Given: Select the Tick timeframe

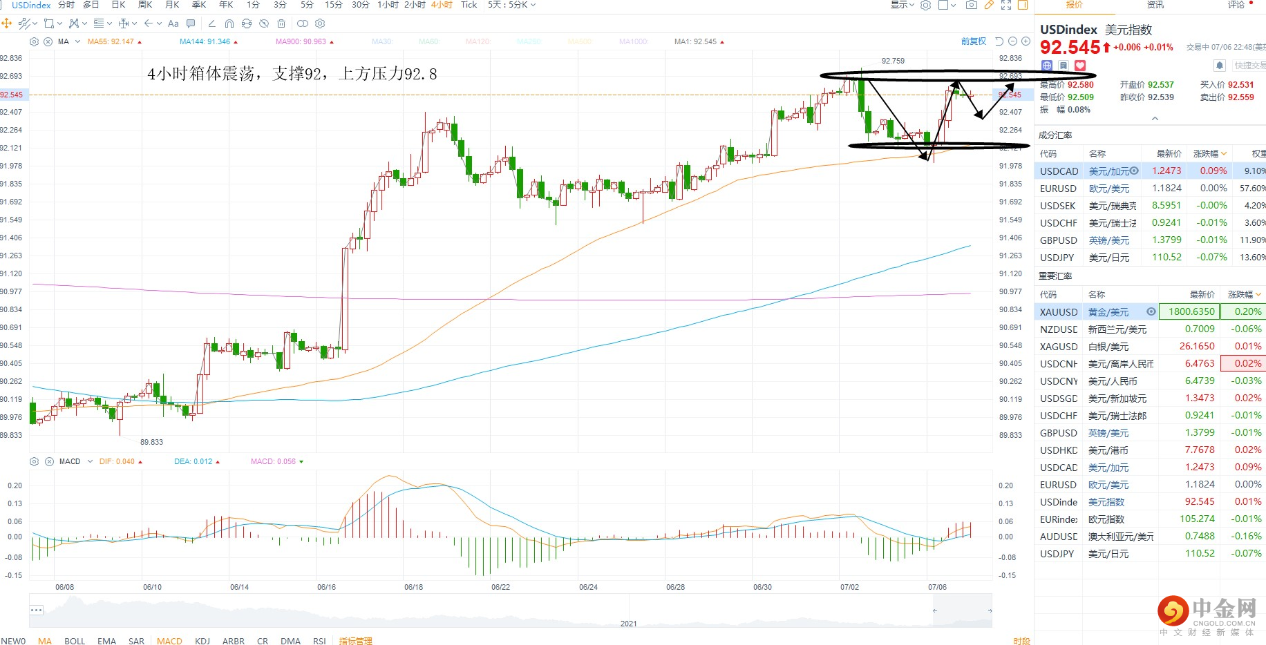Looking at the screenshot, I should 469,5.
